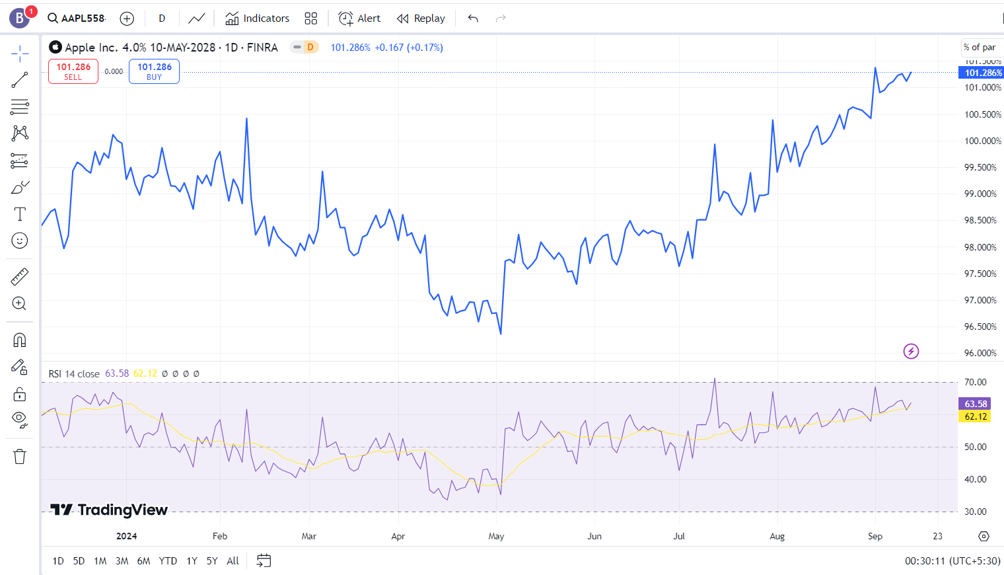Screen dimensions: 1004x575
Task: Undo last chart action
Action: 473,19
